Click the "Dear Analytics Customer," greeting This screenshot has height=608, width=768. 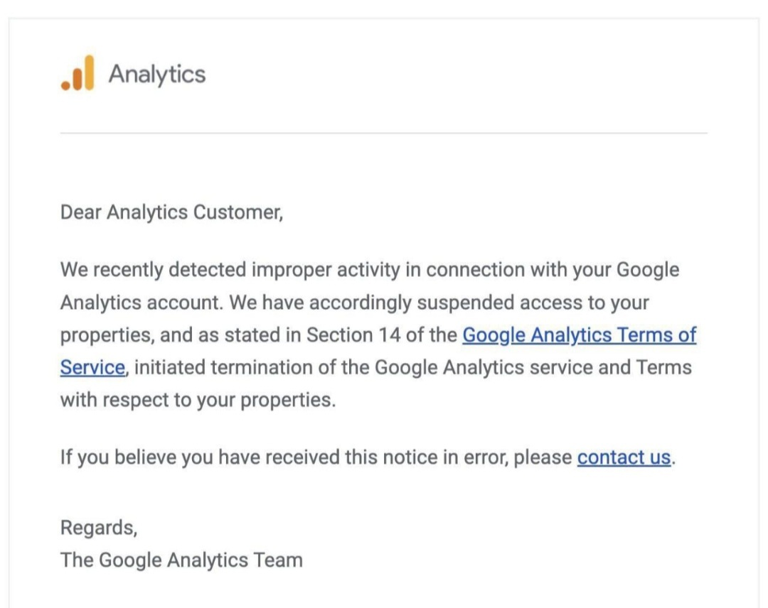pyautogui.click(x=171, y=212)
